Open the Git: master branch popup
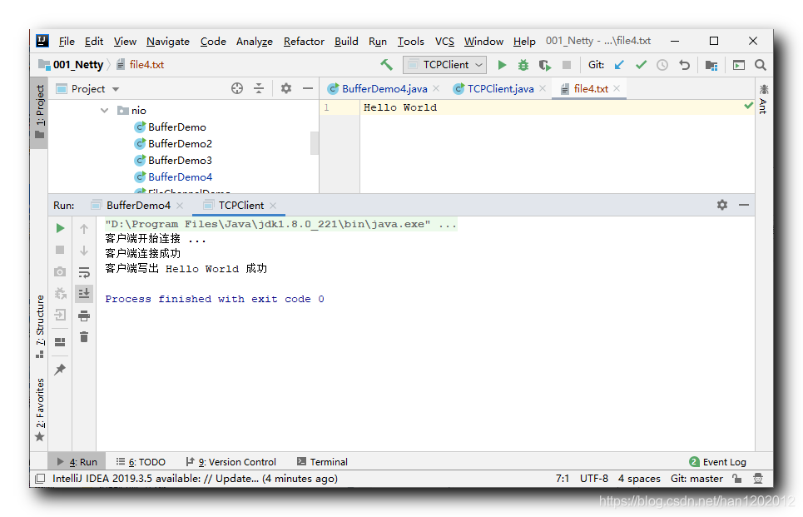803x517 pixels. [x=696, y=479]
